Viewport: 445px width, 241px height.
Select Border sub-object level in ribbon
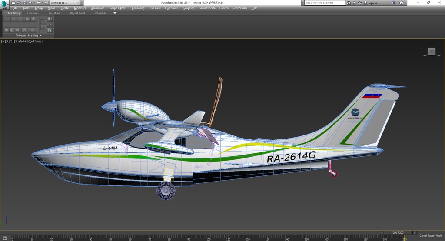pyautogui.click(x=20, y=19)
